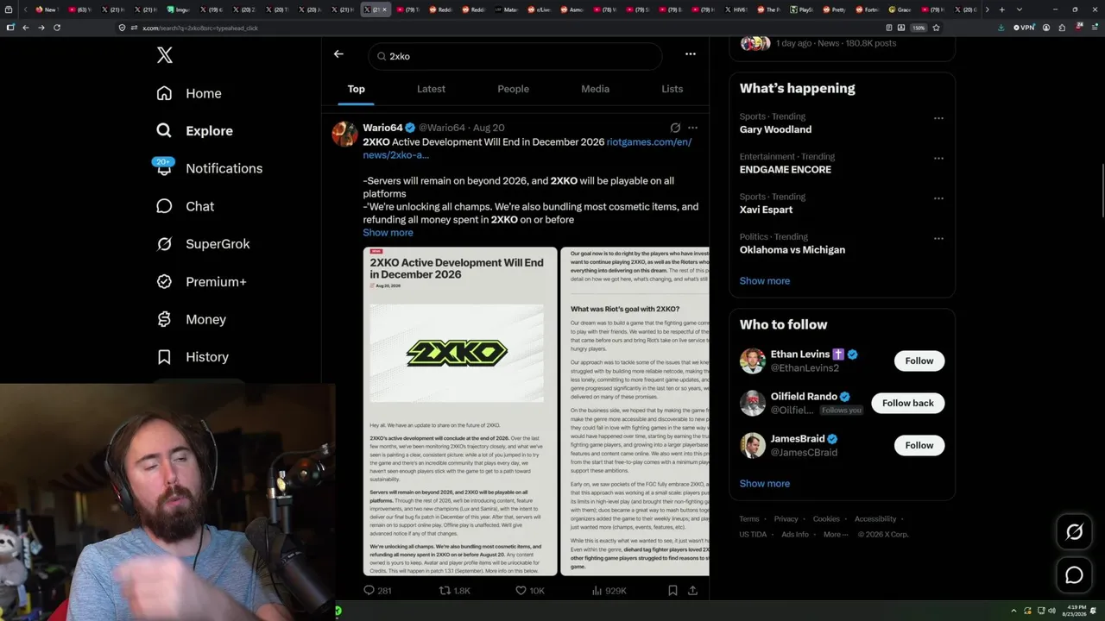1105x621 pixels.
Task: Open Xavi Espart trending topic
Action: (x=766, y=210)
